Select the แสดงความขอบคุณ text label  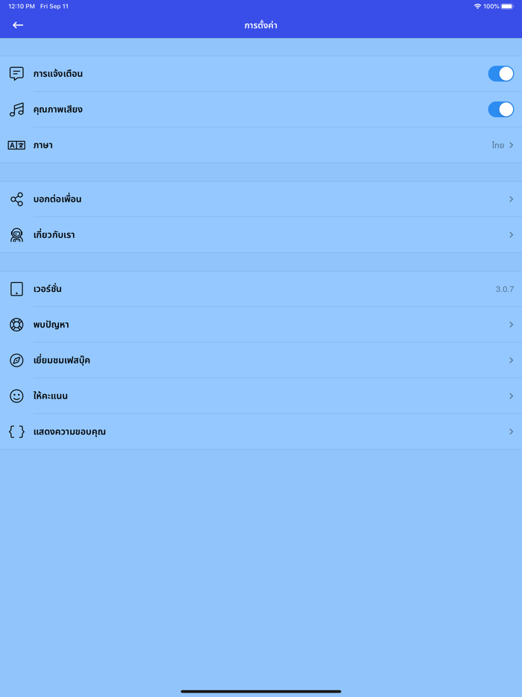[69, 431]
